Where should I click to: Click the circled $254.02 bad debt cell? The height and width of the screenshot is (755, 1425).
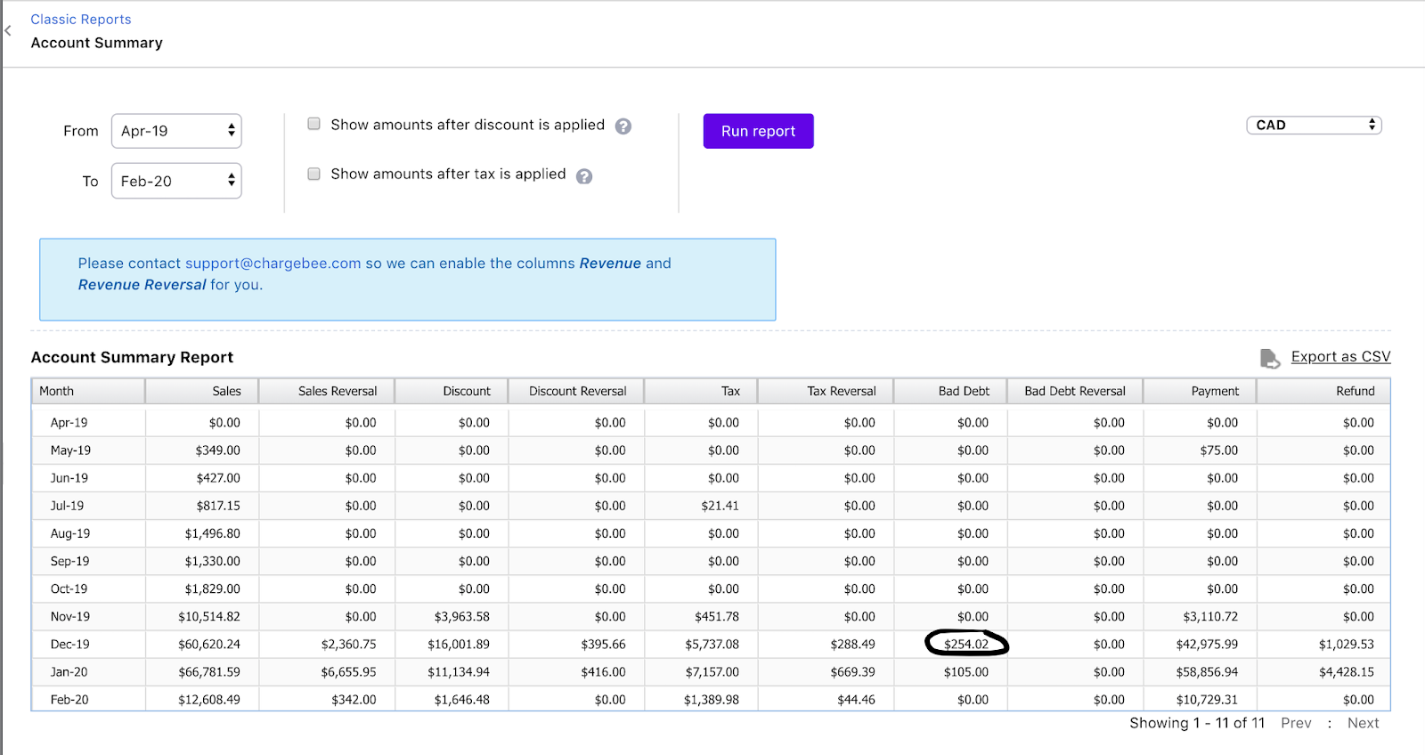point(966,644)
